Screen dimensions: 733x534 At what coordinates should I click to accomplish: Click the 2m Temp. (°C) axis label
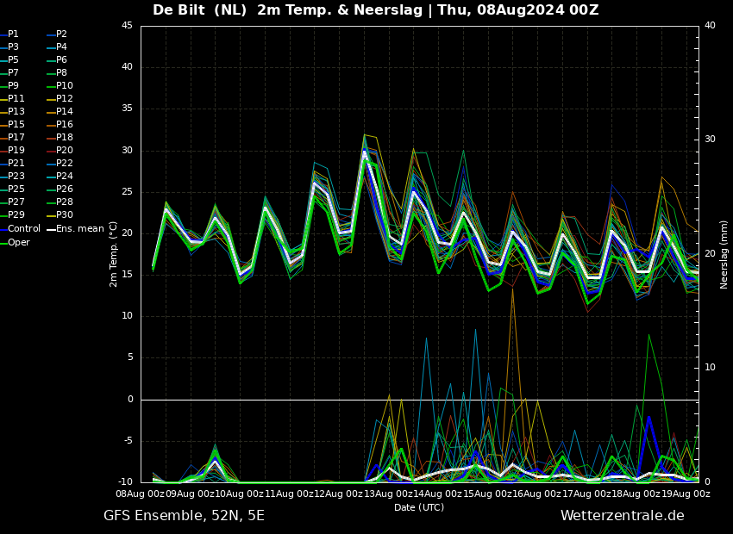pyautogui.click(x=114, y=254)
